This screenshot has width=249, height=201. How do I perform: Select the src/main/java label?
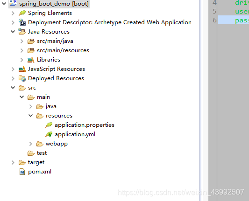55,41
